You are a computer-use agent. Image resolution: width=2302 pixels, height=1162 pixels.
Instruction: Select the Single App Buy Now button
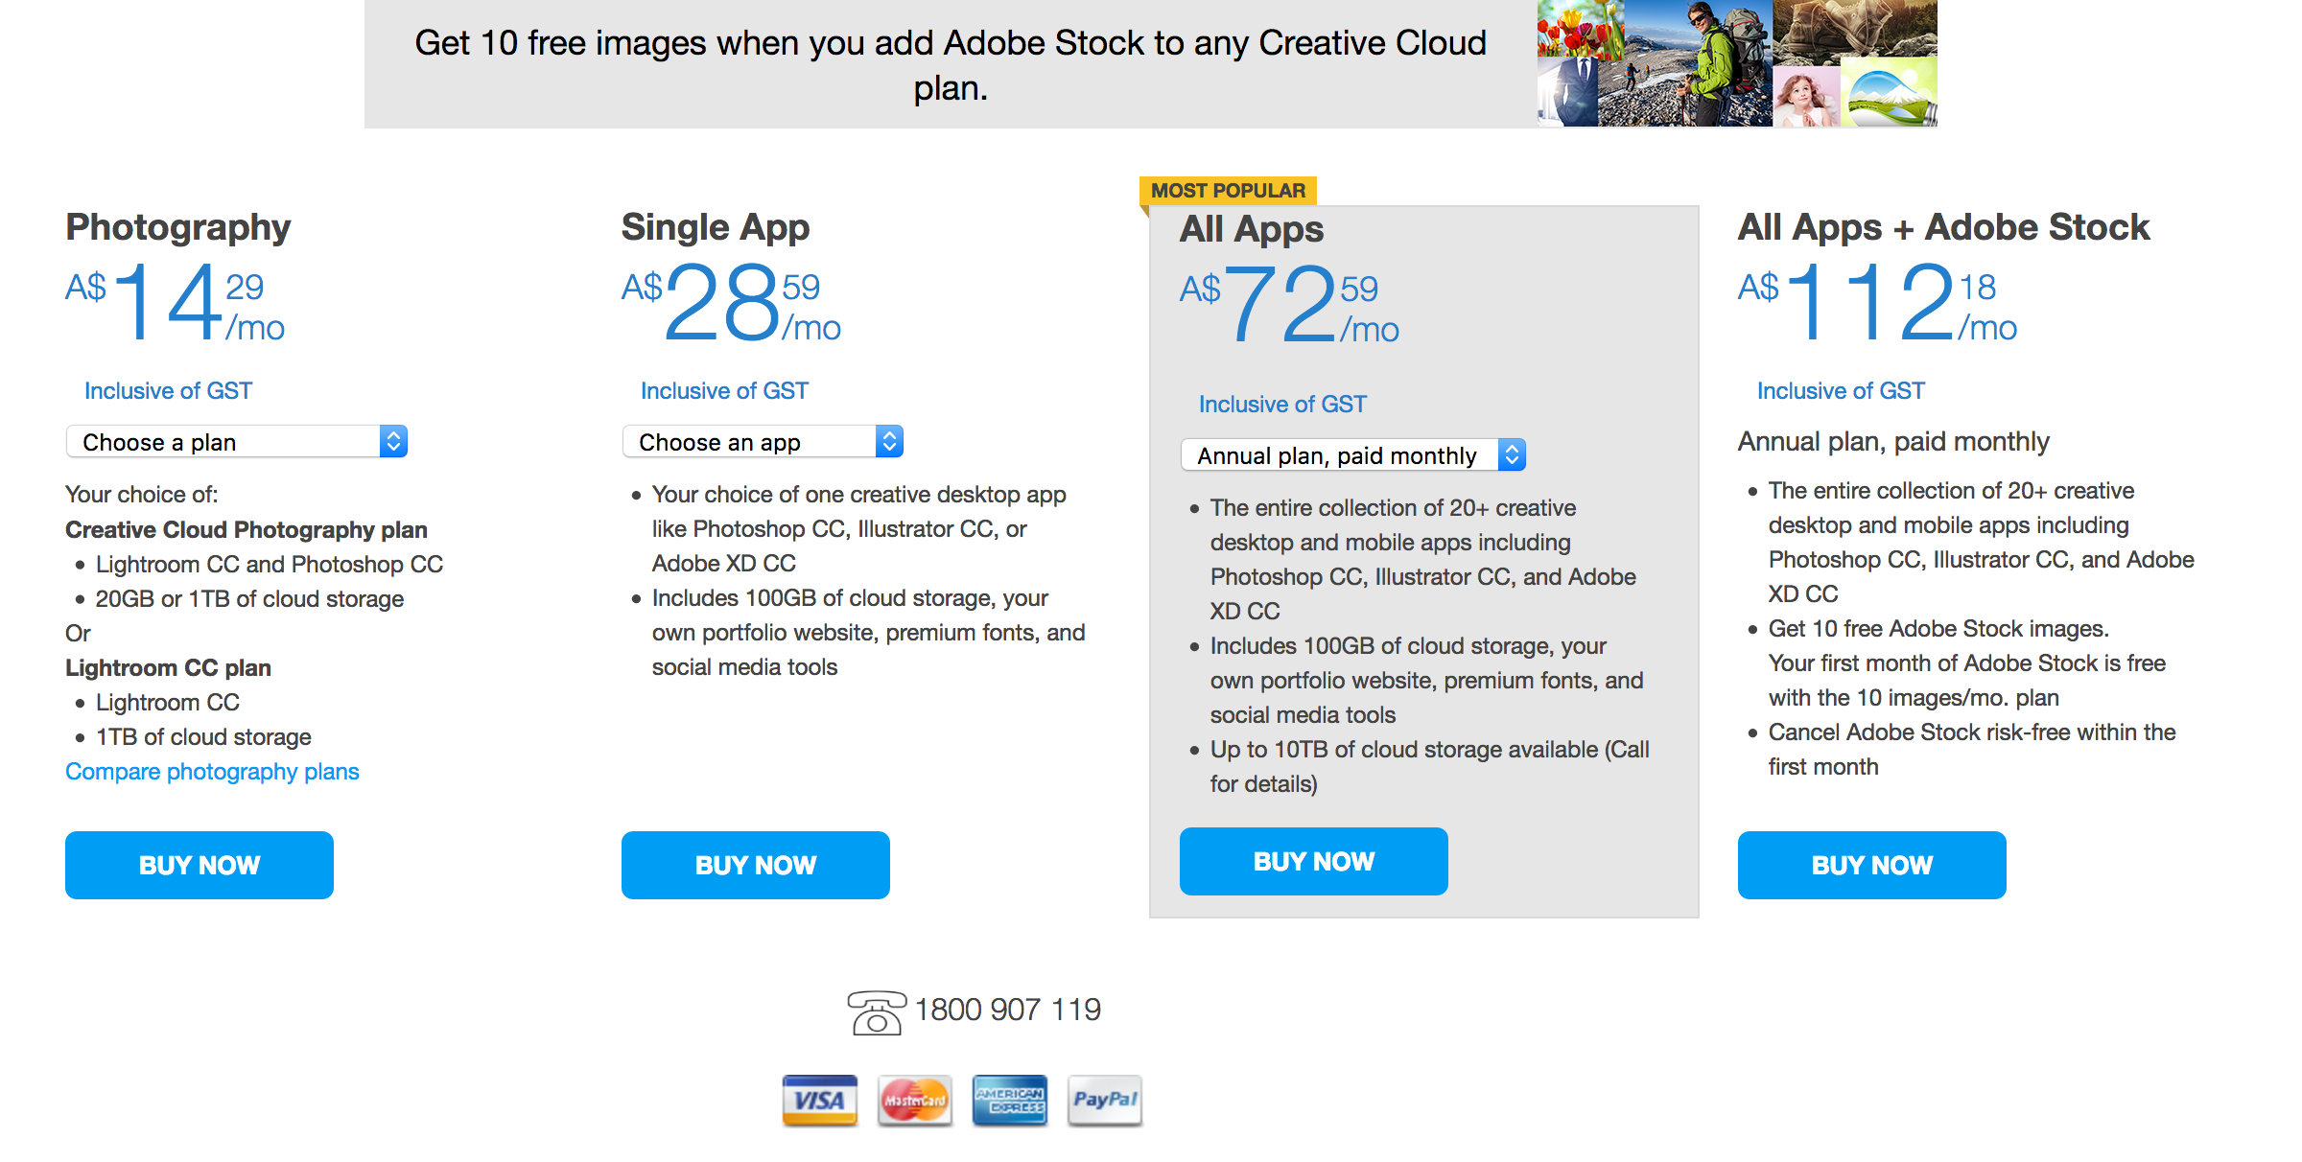pyautogui.click(x=756, y=860)
